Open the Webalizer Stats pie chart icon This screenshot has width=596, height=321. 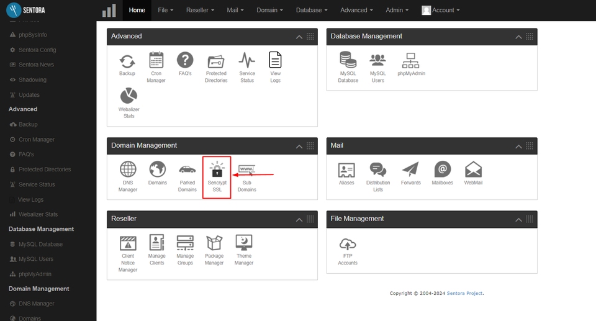click(129, 96)
